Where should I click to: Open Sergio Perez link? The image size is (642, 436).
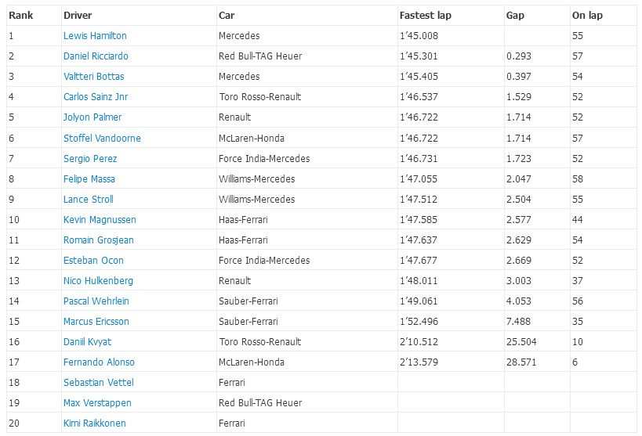(x=90, y=159)
